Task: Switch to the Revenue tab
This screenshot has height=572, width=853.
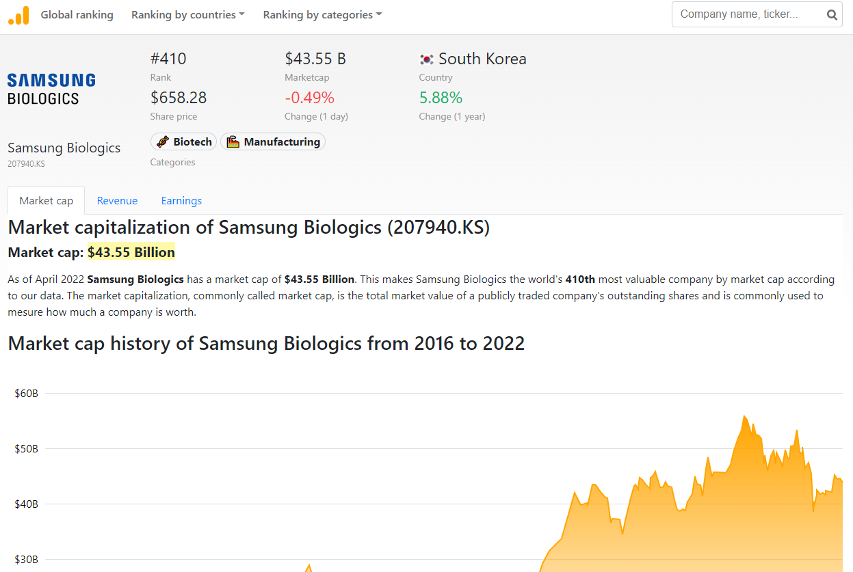Action: tap(117, 200)
